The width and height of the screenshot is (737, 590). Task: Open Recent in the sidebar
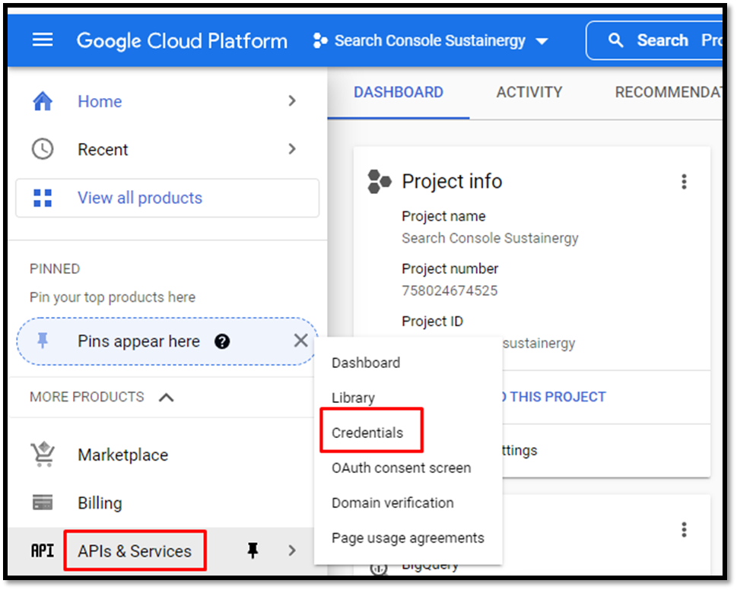click(103, 149)
